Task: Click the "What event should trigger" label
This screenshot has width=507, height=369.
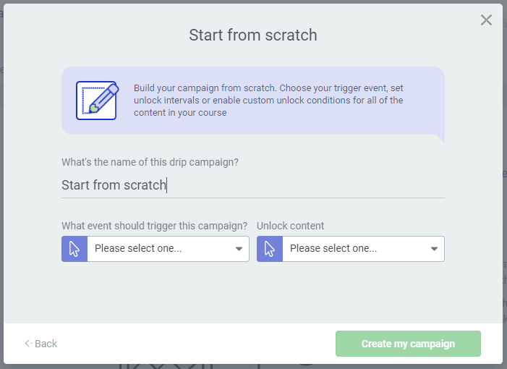Action: [x=154, y=226]
